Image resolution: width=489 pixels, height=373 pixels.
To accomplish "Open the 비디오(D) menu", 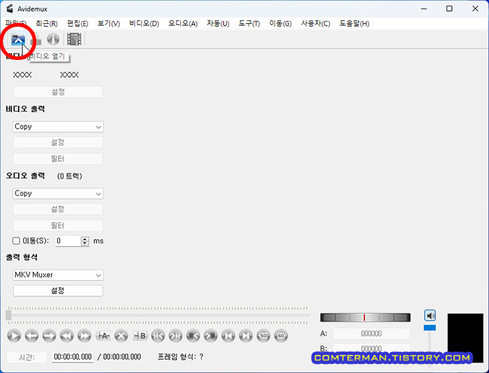I will pyautogui.click(x=144, y=24).
